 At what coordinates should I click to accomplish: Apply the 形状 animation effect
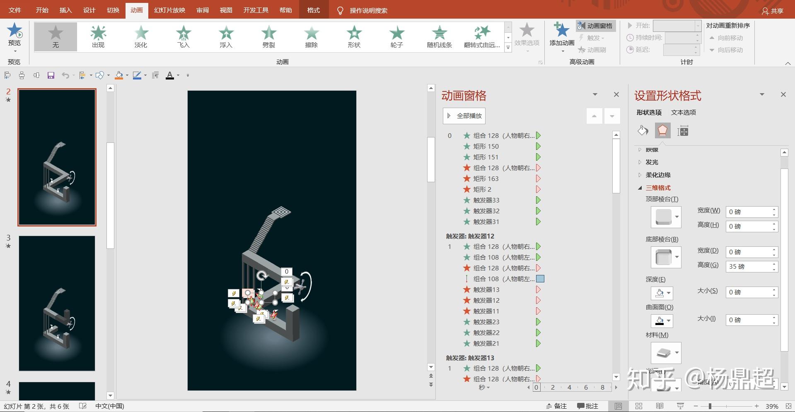click(x=354, y=37)
